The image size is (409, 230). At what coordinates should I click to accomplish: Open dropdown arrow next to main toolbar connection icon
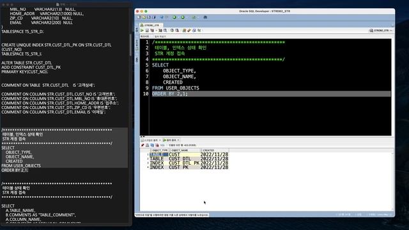tap(198, 17)
